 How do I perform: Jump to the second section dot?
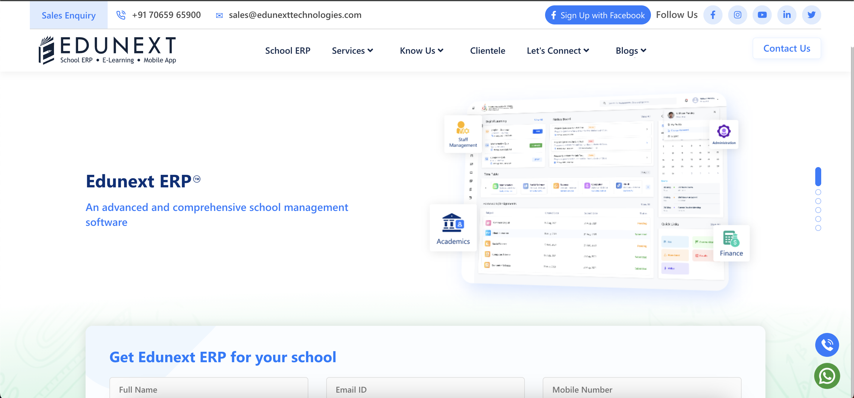[818, 192]
